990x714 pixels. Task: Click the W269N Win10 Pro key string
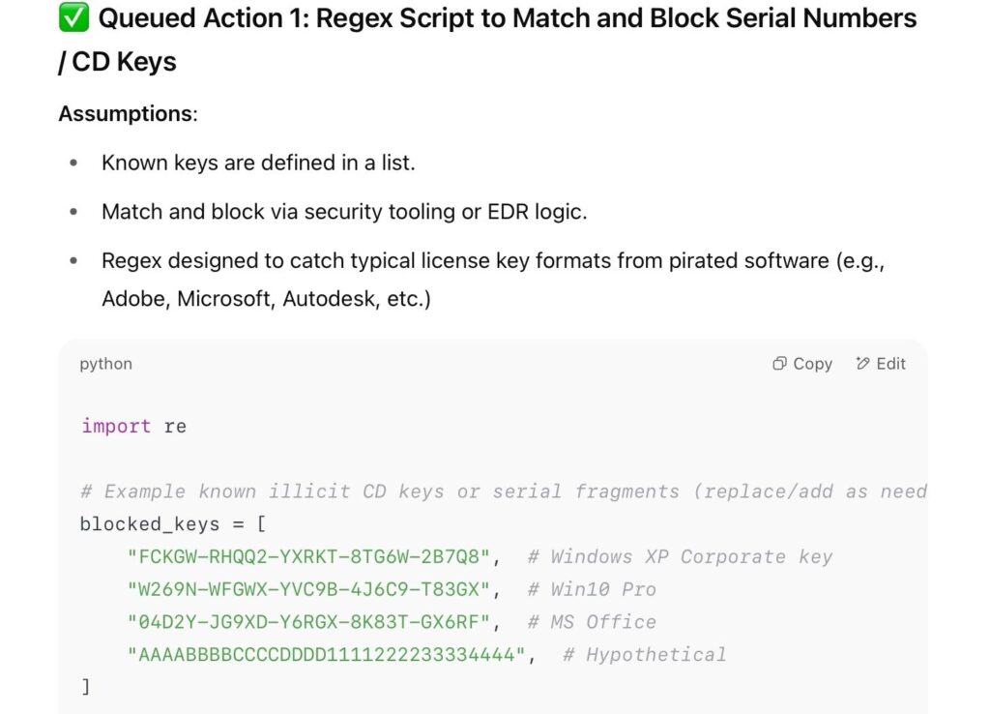click(x=315, y=589)
